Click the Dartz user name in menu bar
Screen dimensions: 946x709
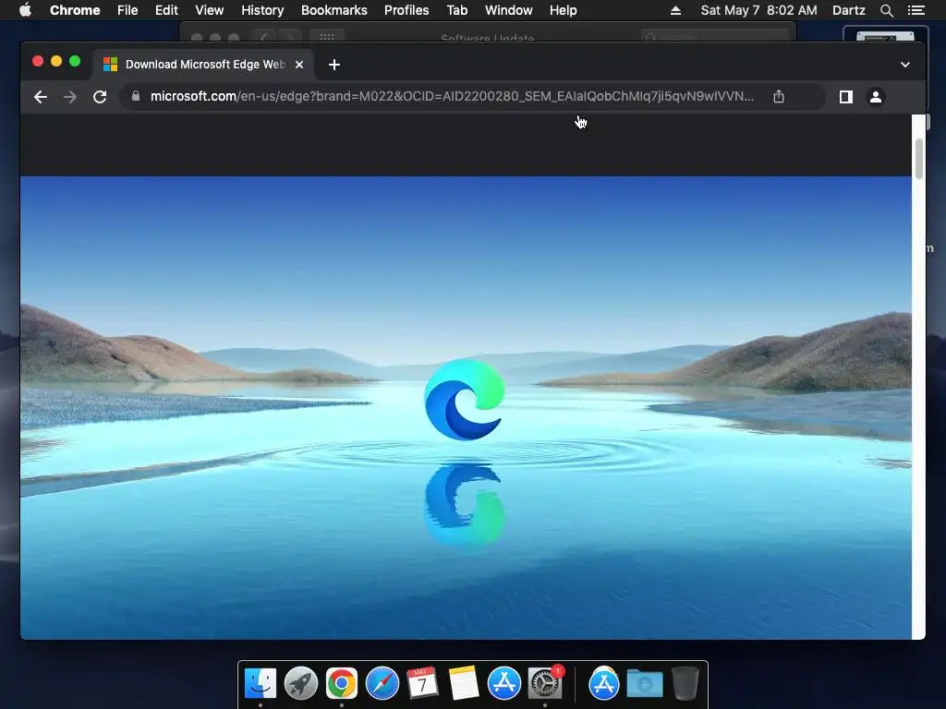[x=849, y=10]
